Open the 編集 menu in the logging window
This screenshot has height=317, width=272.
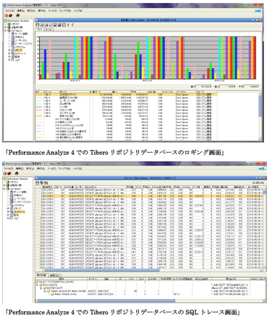coord(21,10)
